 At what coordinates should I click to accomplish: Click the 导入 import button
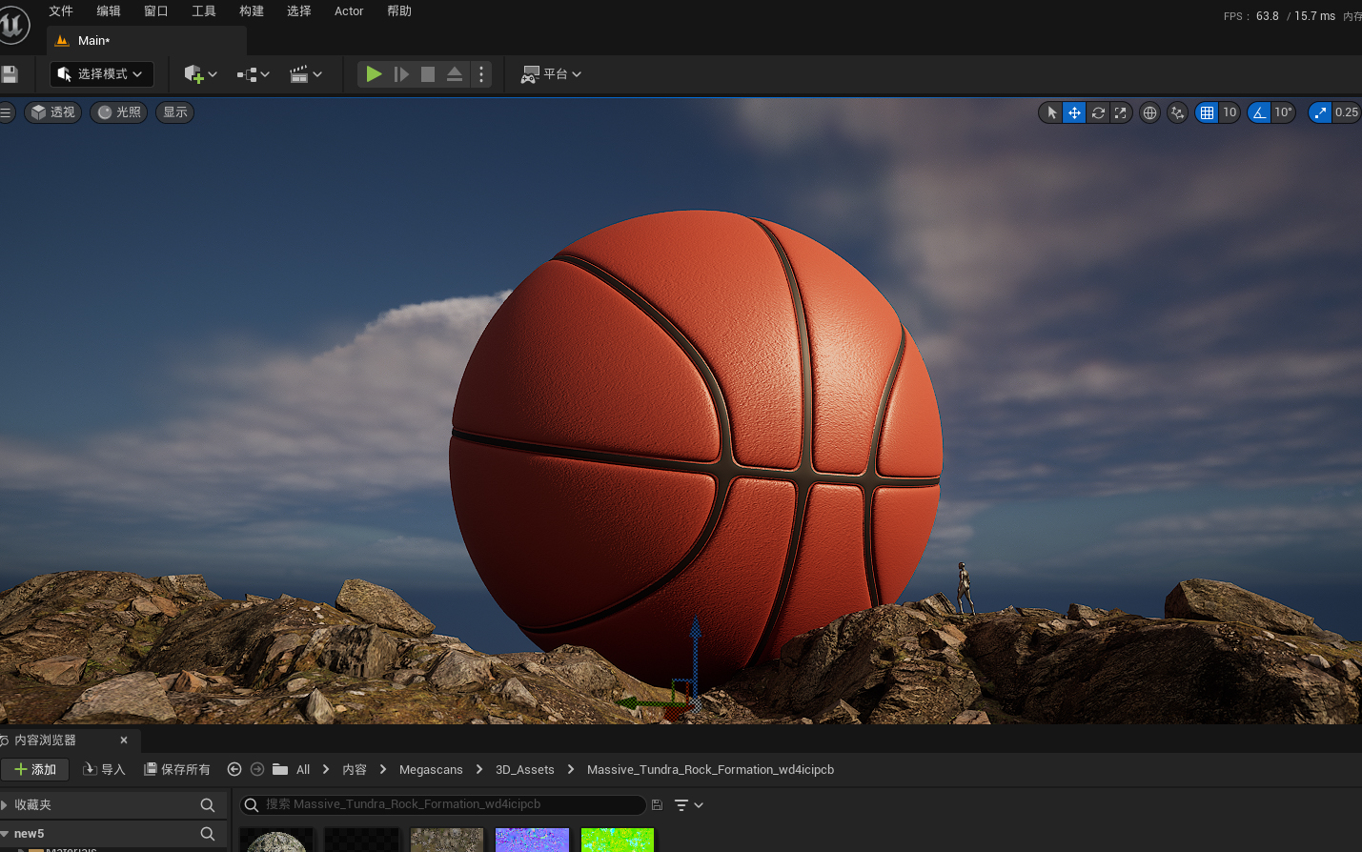point(104,770)
